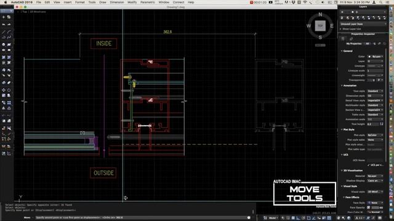Open the Parametric menu

[148, 2]
